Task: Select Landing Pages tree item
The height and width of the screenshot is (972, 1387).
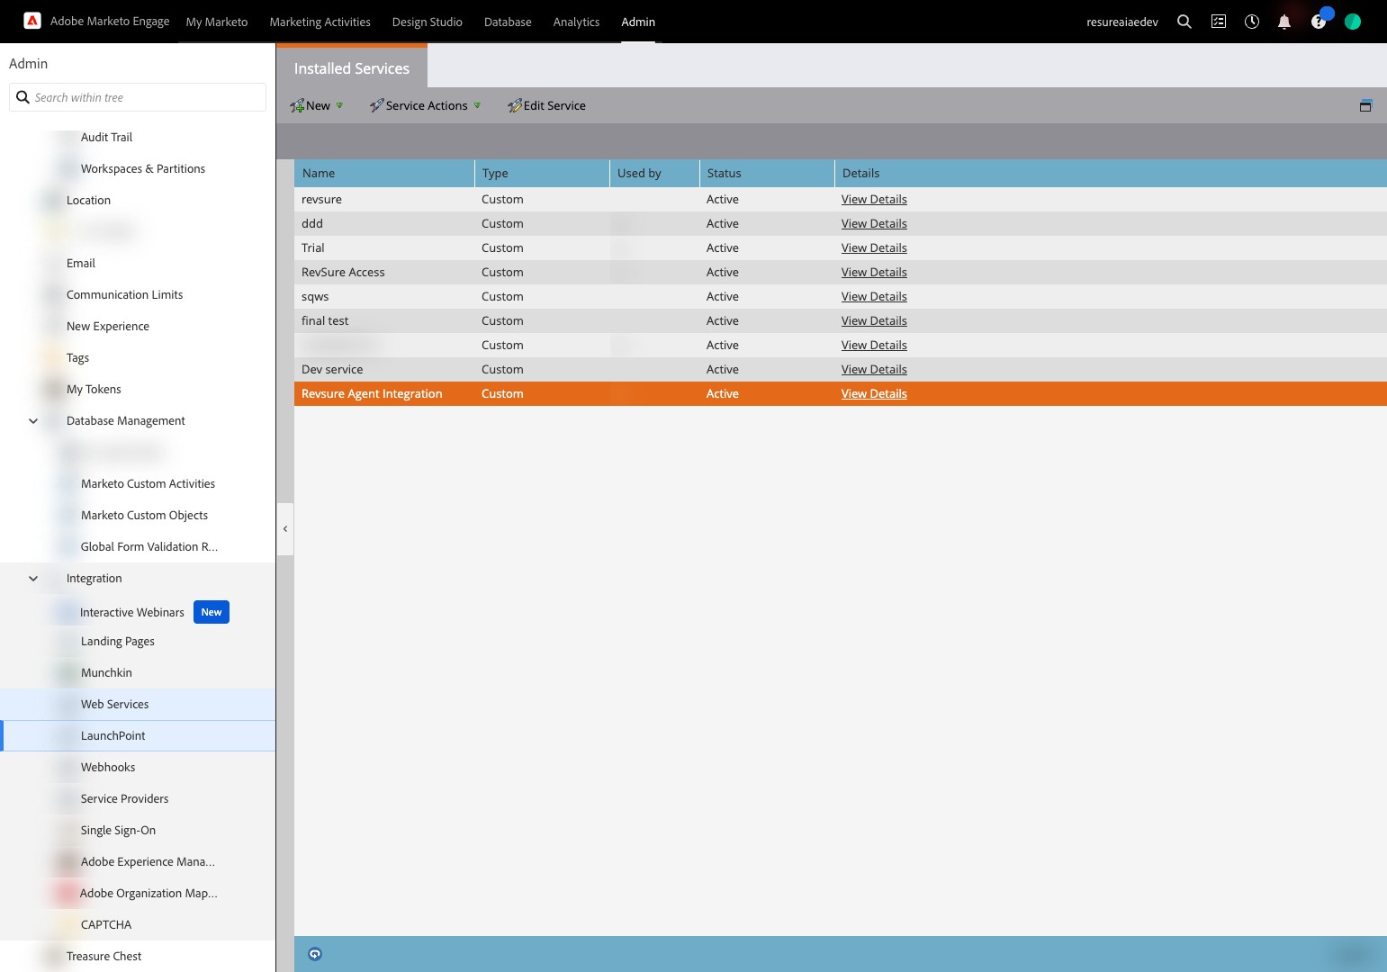Action: click(x=118, y=641)
